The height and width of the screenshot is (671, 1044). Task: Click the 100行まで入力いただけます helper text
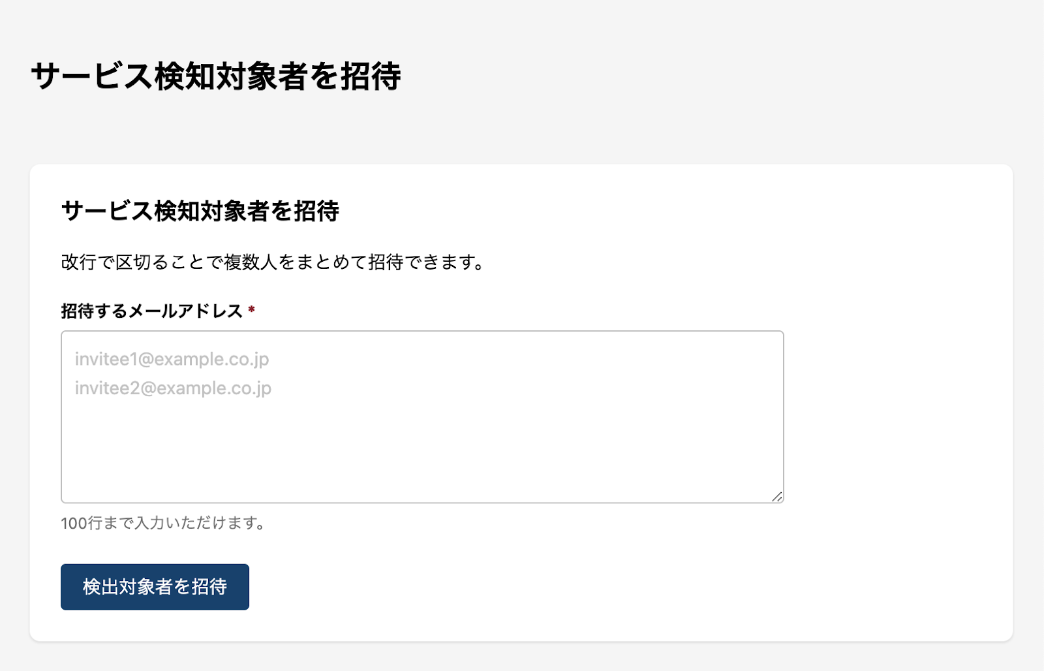[163, 523]
